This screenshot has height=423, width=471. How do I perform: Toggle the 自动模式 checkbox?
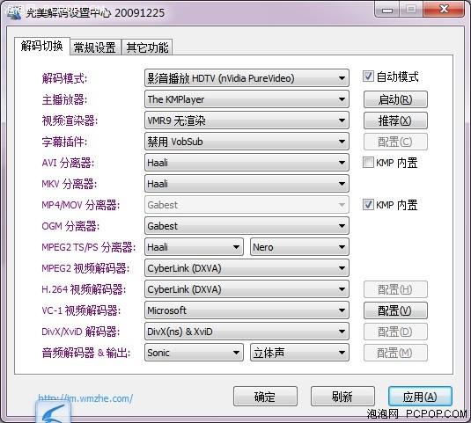[x=368, y=77]
